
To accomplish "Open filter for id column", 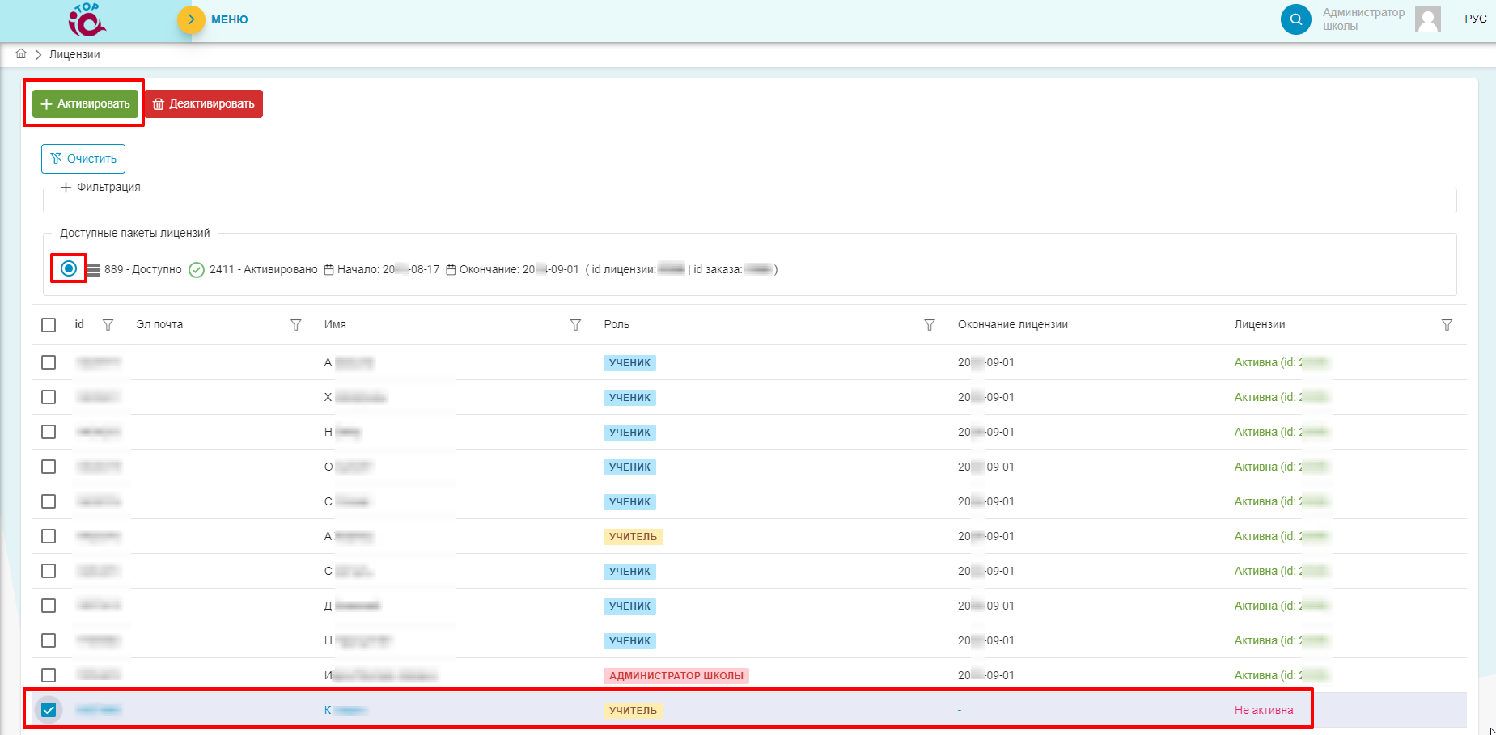I will pyautogui.click(x=108, y=325).
